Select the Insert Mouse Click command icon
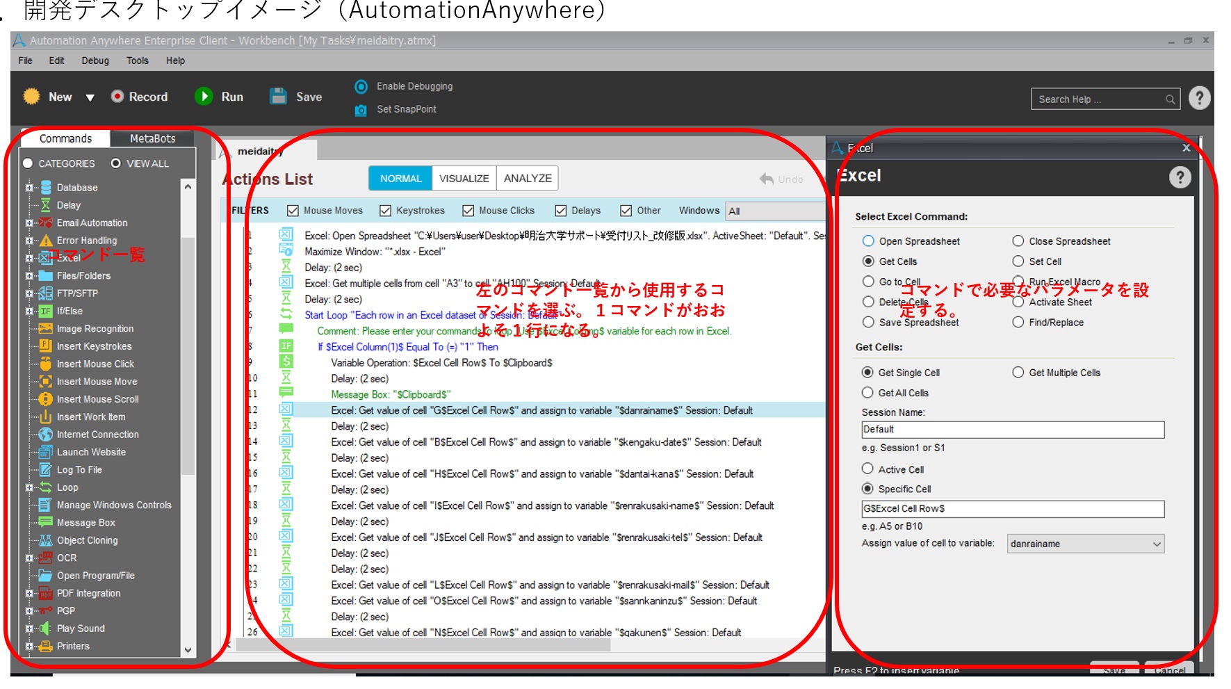 tap(46, 364)
